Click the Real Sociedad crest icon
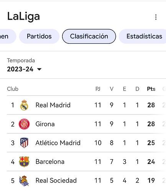Viewport: 166px width, 192px height. click(24, 180)
